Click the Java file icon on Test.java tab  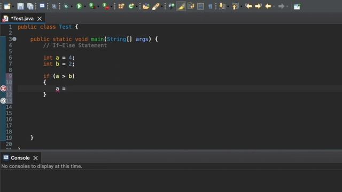pyautogui.click(x=5, y=19)
